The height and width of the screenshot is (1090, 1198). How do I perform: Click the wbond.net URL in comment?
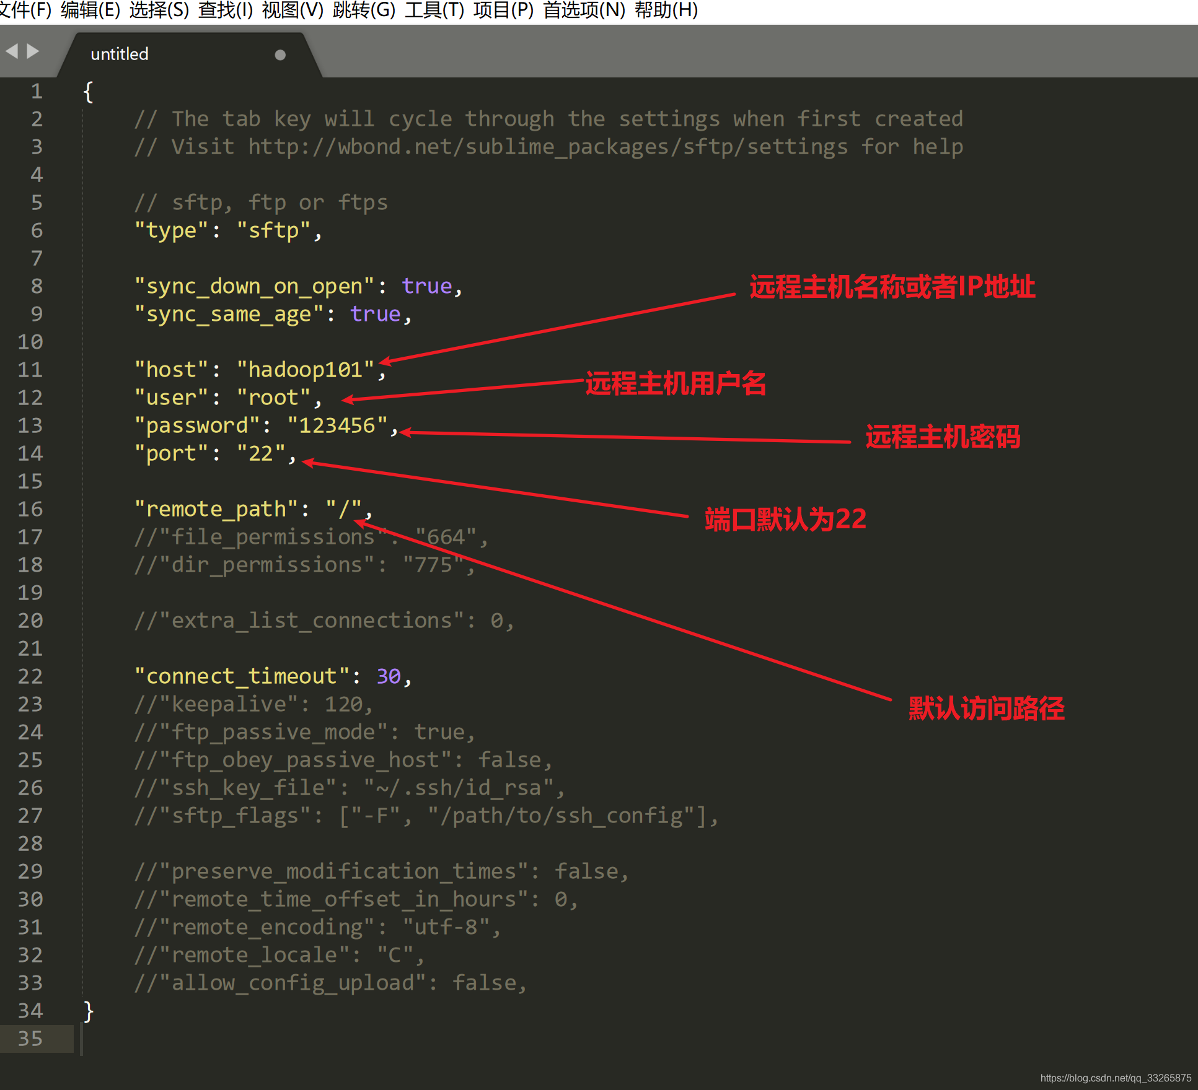click(547, 147)
